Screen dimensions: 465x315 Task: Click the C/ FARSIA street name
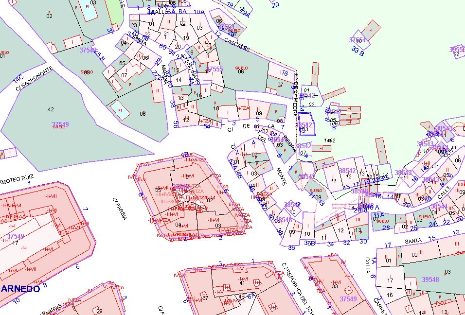pyautogui.click(x=119, y=209)
